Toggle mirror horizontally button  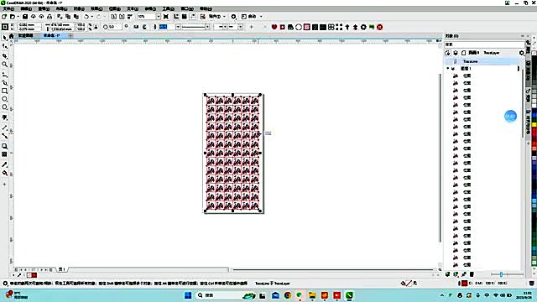click(x=136, y=27)
